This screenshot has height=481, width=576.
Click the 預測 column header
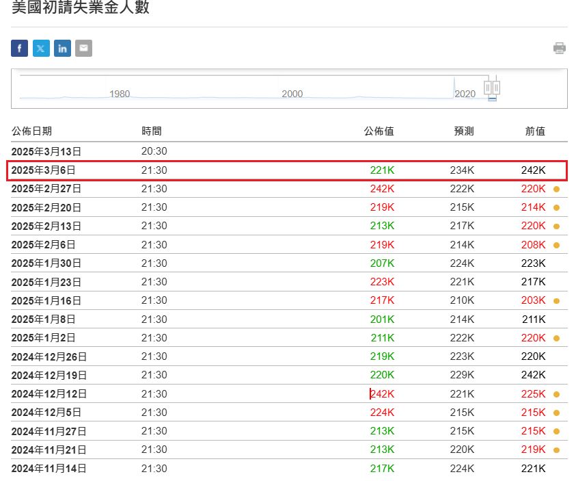coord(464,131)
